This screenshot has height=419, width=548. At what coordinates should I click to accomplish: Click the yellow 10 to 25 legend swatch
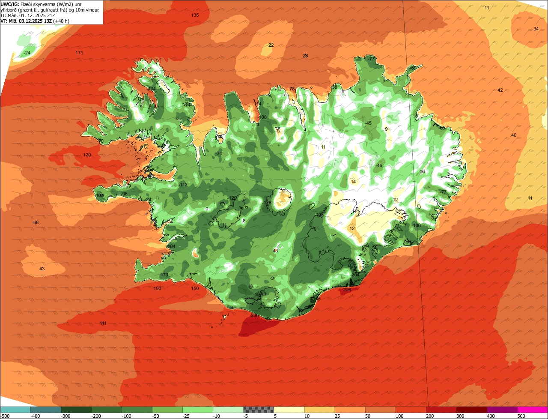tap(319, 410)
